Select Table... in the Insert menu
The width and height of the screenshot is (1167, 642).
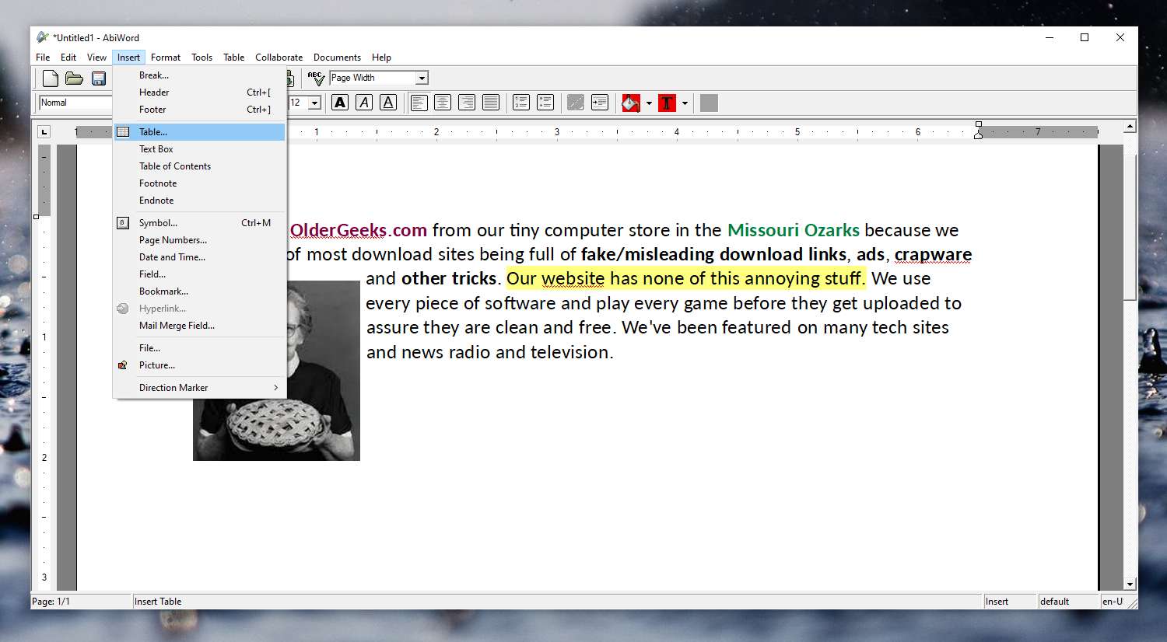200,132
